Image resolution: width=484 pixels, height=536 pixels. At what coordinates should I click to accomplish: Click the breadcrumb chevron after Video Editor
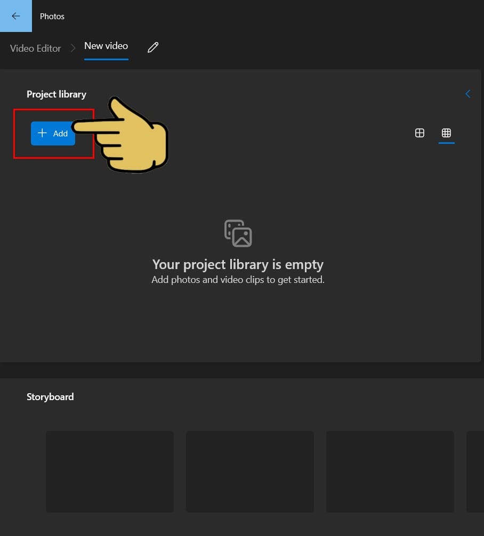coord(73,48)
